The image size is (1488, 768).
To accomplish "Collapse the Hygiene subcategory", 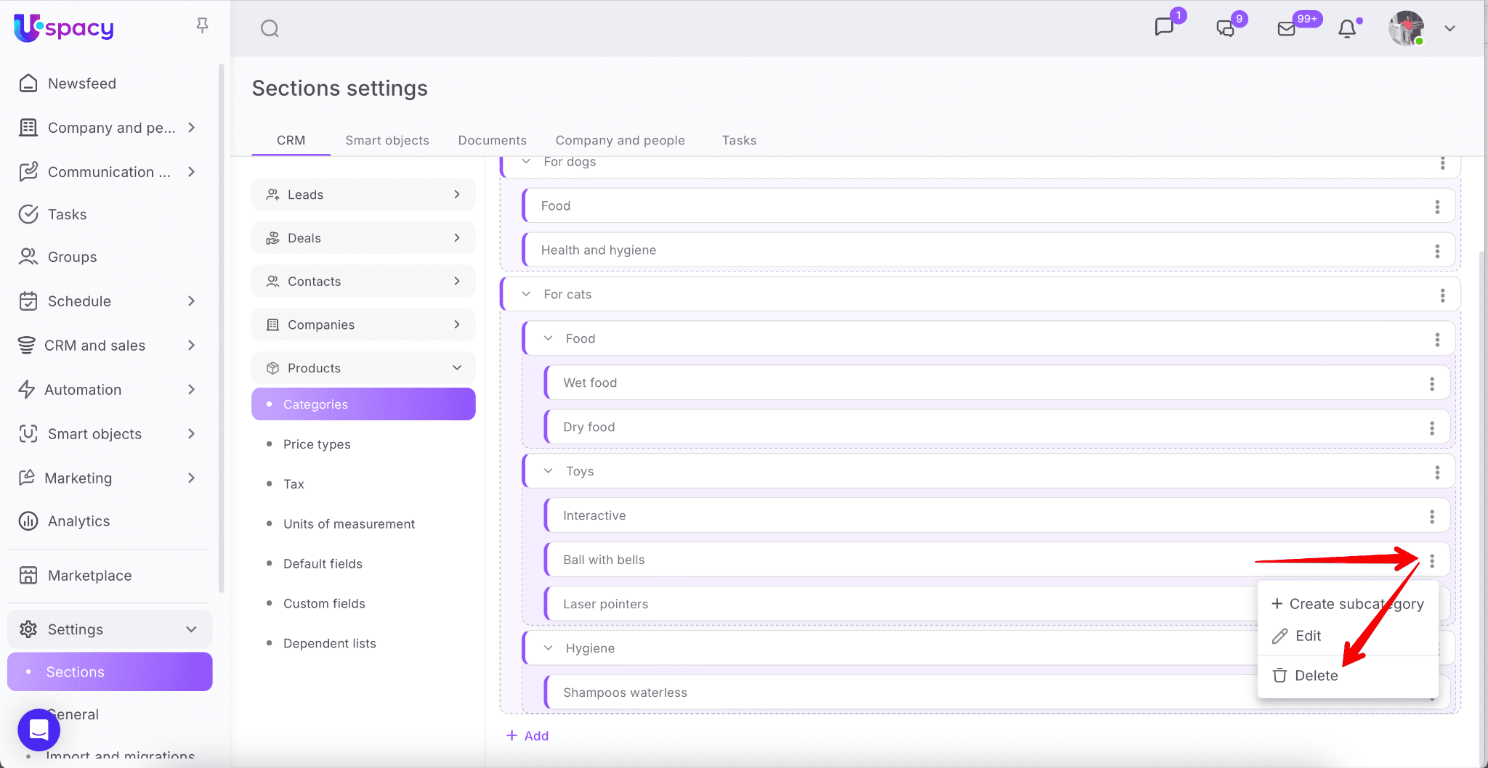I will coord(549,648).
